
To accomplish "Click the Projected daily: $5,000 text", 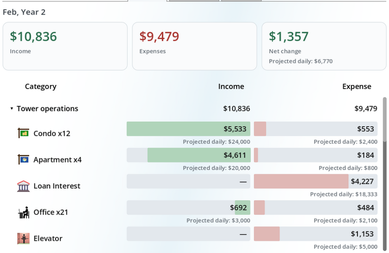I will [346, 247].
